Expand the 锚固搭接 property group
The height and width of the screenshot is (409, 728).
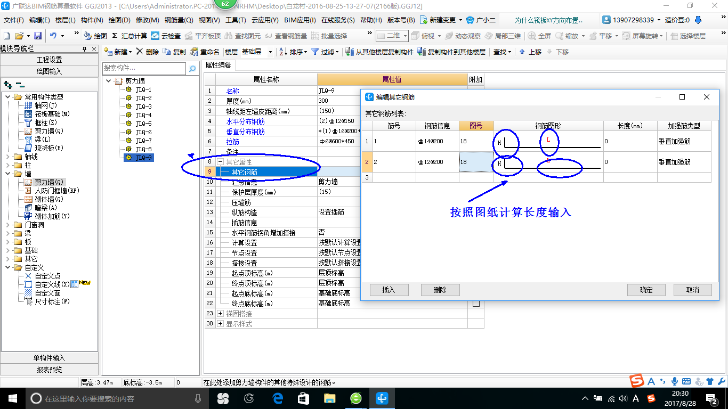pyautogui.click(x=221, y=314)
